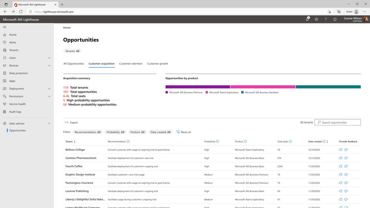Click the browser refresh icon
370x208 pixels.
tap(21, 11)
